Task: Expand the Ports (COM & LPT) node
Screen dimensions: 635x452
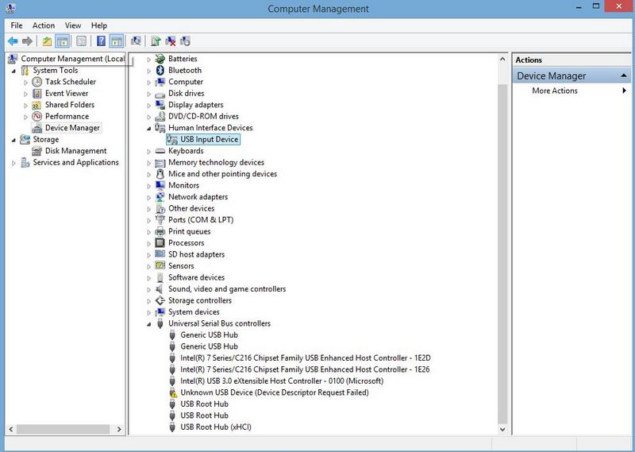Action: [x=148, y=220]
